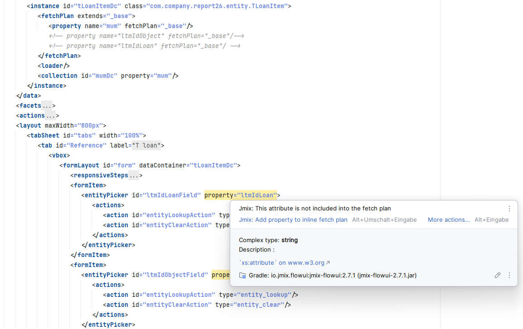This screenshot has height=329, width=523.
Task: Click the highlighted property="ltmIdLoan" attribute
Action: pos(241,195)
